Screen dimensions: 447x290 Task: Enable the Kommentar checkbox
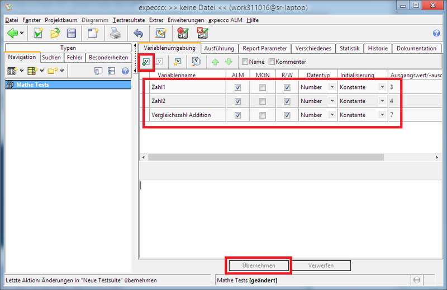[272, 62]
